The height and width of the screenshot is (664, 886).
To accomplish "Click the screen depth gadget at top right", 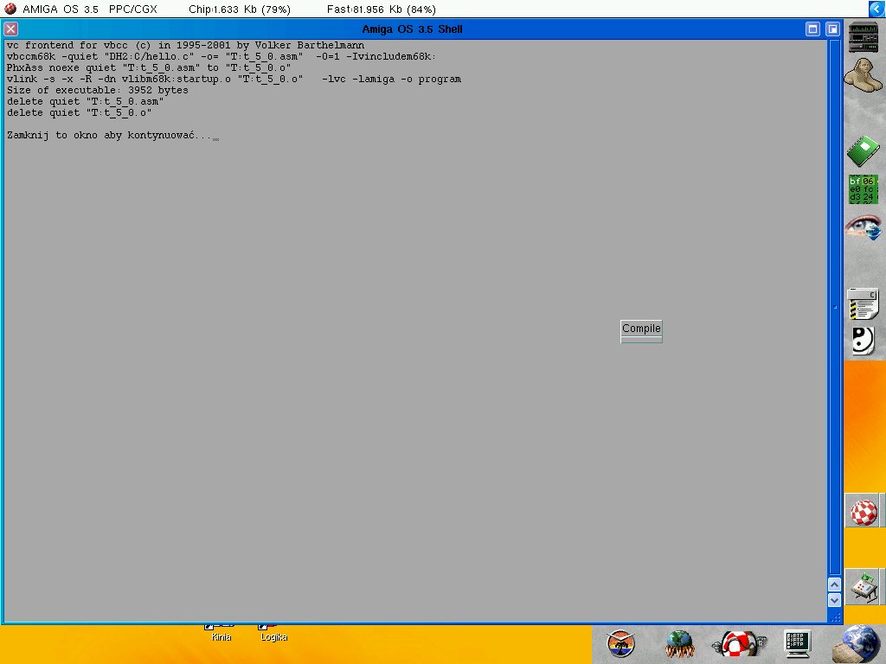I will click(876, 9).
